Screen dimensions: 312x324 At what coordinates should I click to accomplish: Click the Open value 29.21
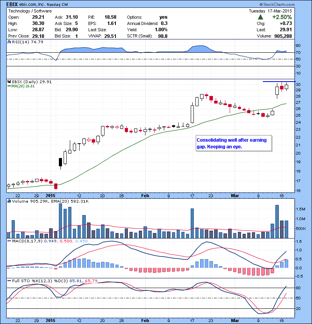pyautogui.click(x=38, y=17)
